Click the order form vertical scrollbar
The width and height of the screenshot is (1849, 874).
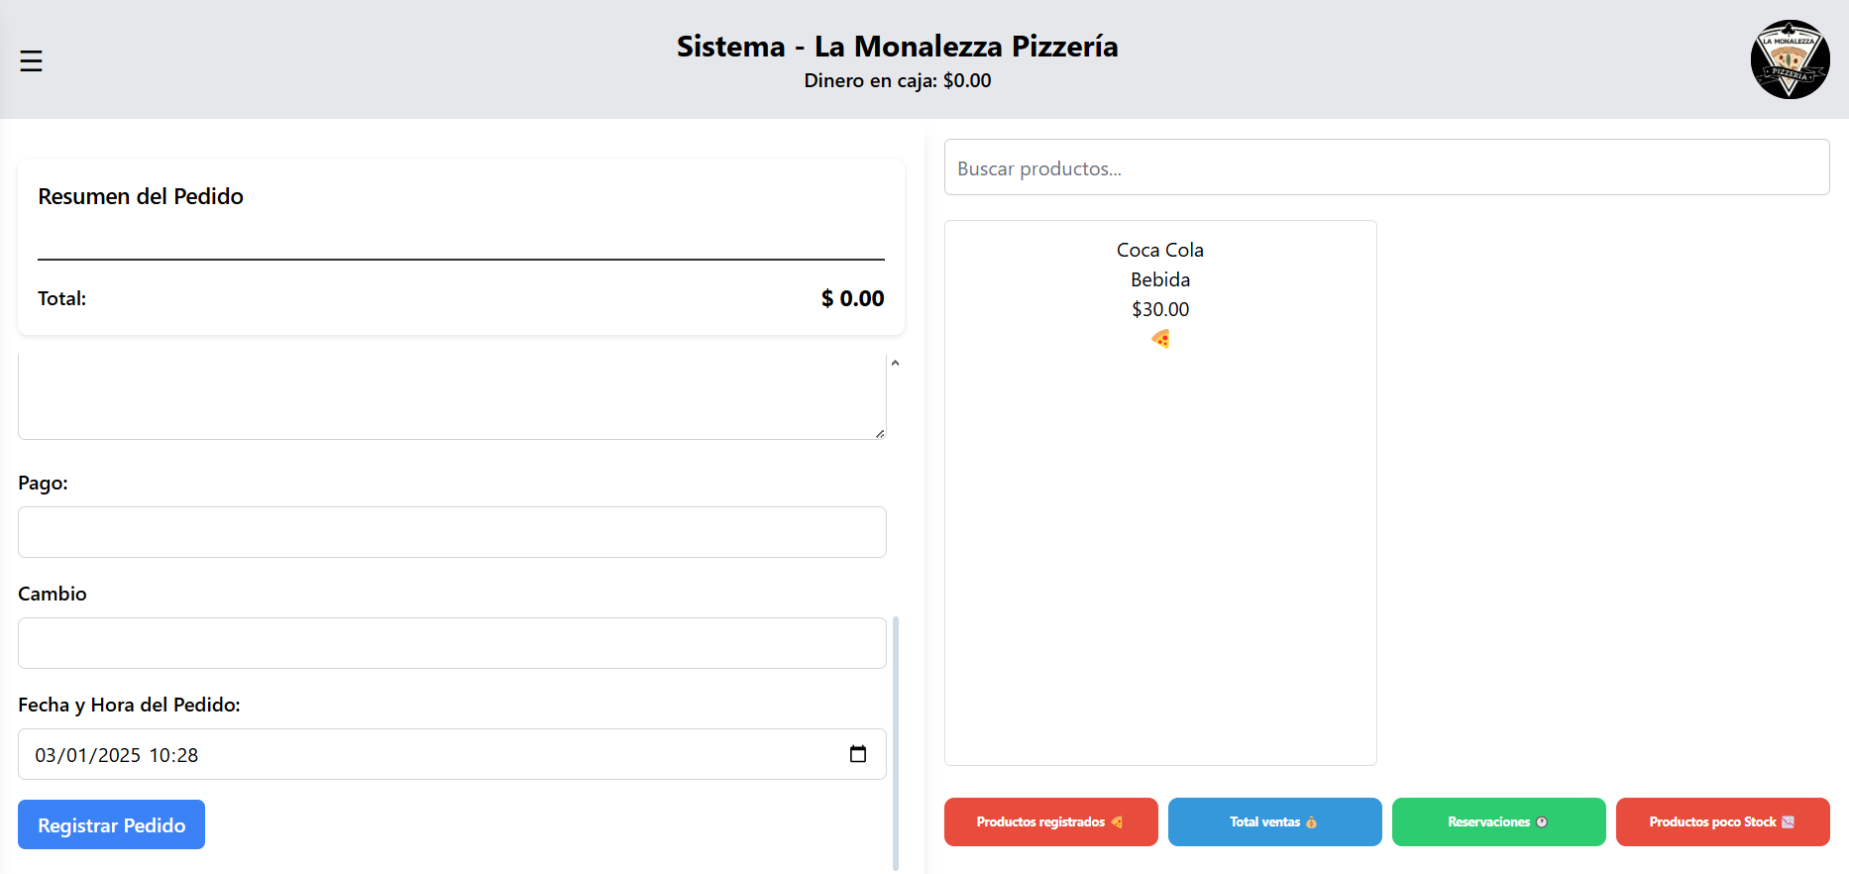coord(896,743)
